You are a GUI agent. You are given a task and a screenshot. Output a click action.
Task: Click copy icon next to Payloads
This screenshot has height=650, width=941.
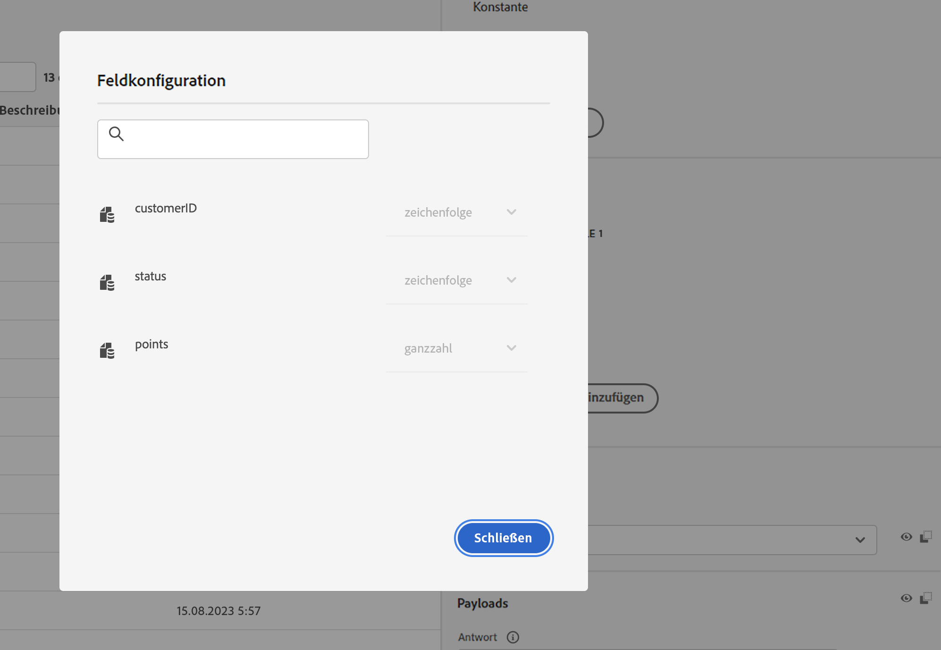coord(926,599)
